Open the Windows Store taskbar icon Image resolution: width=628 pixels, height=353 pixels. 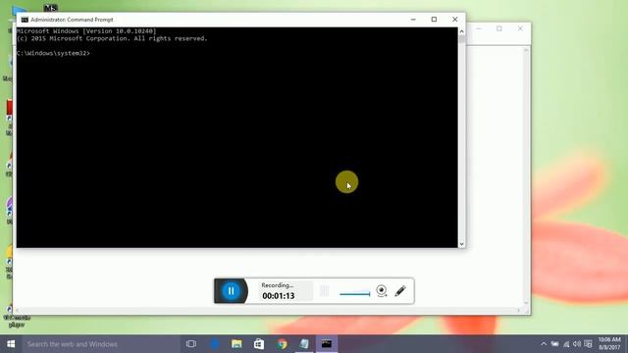pos(259,344)
